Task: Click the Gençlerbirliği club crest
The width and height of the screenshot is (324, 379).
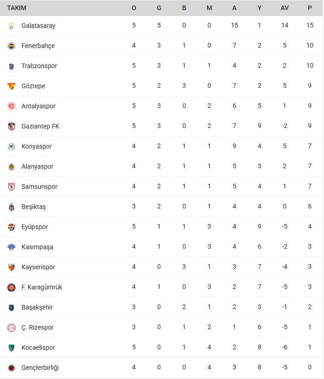Action: pyautogui.click(x=11, y=368)
